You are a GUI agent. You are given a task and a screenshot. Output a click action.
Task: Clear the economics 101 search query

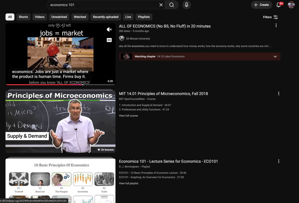pyautogui.click(x=161, y=5)
